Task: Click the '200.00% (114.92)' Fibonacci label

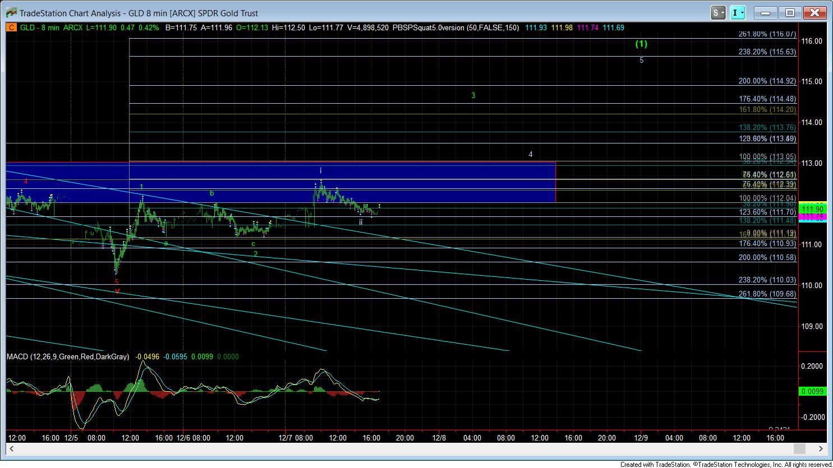Action: [767, 81]
